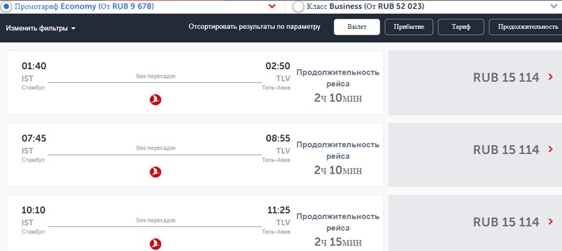Open red arrow for 07:45 flight price
Viewport: 562px width, 251px height.
click(551, 149)
